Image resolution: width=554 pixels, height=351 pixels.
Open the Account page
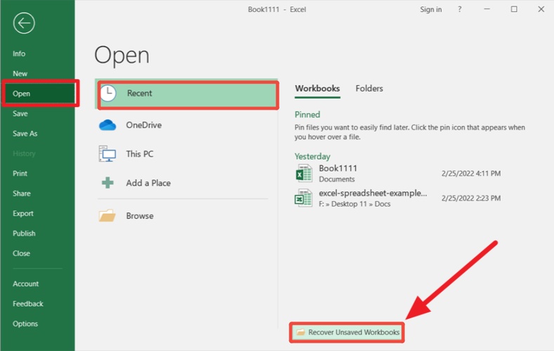(26, 284)
